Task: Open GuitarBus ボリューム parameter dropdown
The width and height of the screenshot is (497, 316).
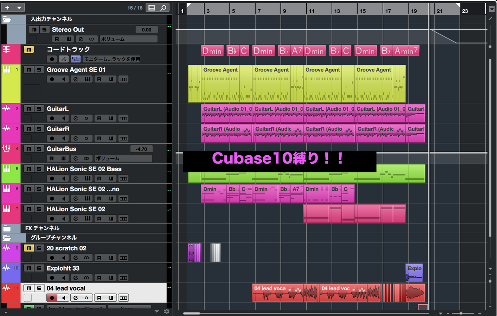Action: (123, 158)
